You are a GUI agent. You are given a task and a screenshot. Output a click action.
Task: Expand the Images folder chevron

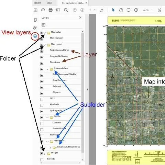pyautogui.click(x=45, y=154)
